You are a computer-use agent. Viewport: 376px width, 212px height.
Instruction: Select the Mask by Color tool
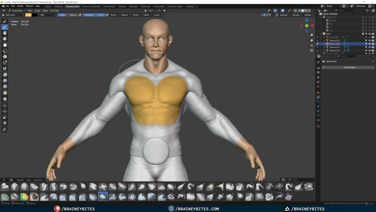[x=5, y=99]
